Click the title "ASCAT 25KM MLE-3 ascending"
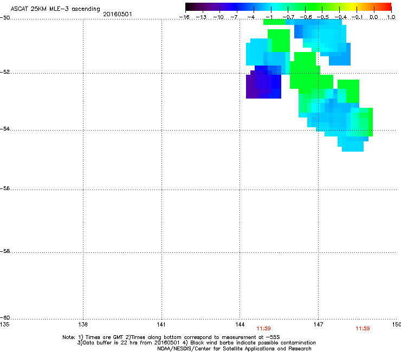 55,9
